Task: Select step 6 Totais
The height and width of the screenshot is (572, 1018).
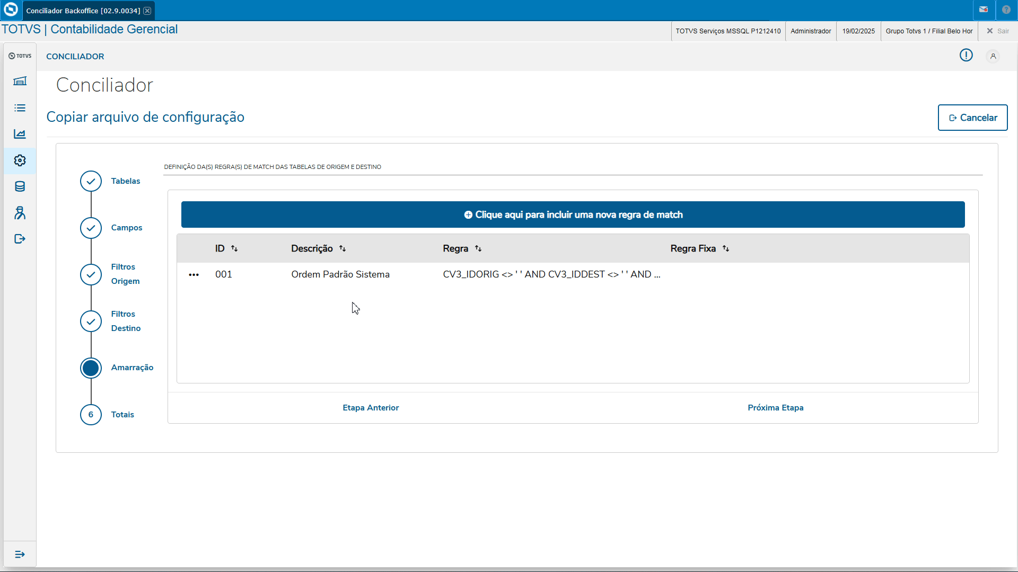Action: point(91,415)
